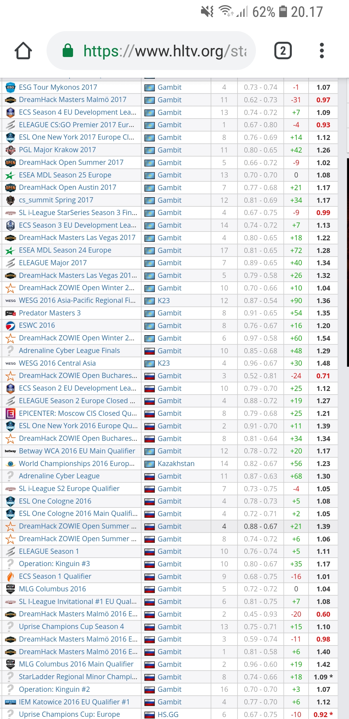Viewport: 349px width, 719px height.
Task: Click the Predator Masters 3 event logo
Action: (10, 313)
